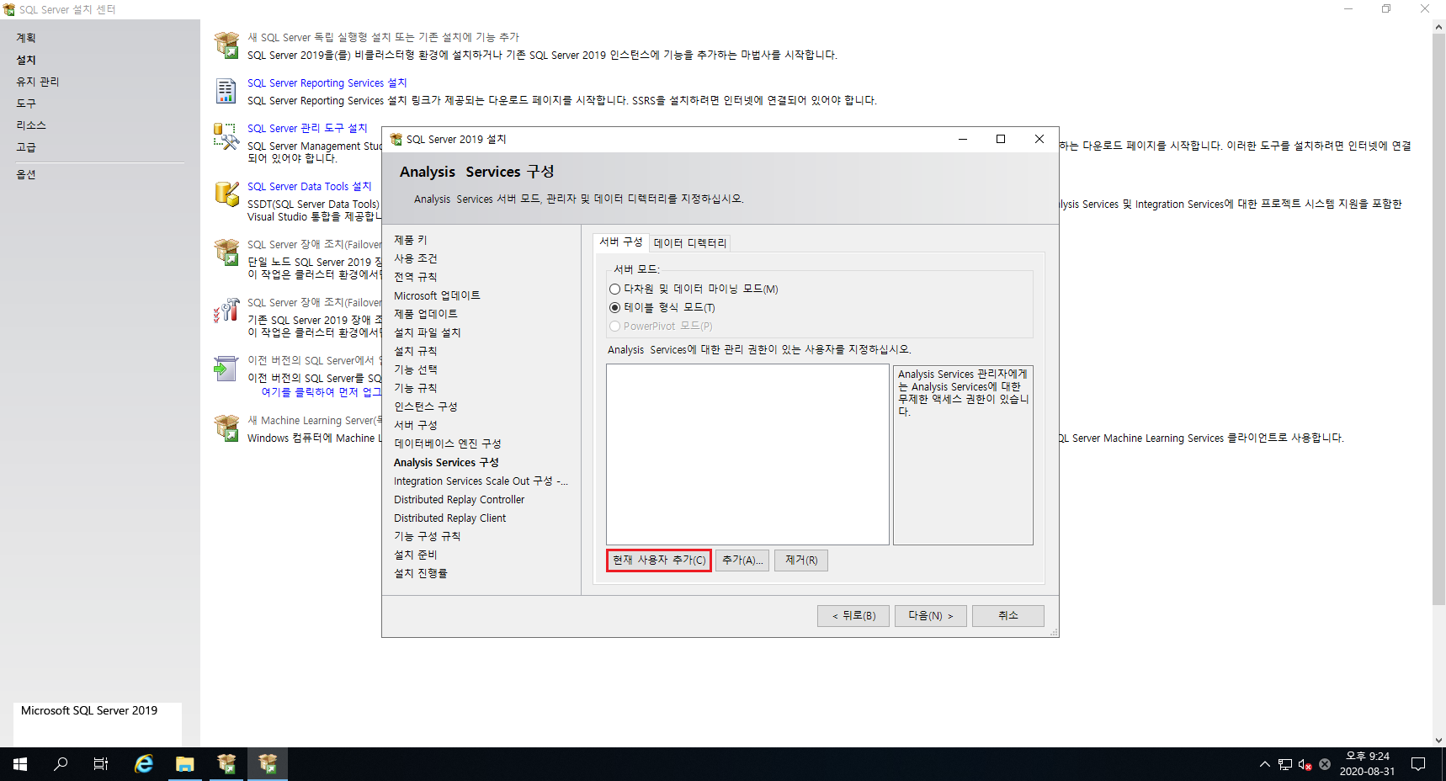Viewport: 1446px width, 781px height.
Task: Launch Internet Explorer from the taskbar
Action: click(x=144, y=764)
